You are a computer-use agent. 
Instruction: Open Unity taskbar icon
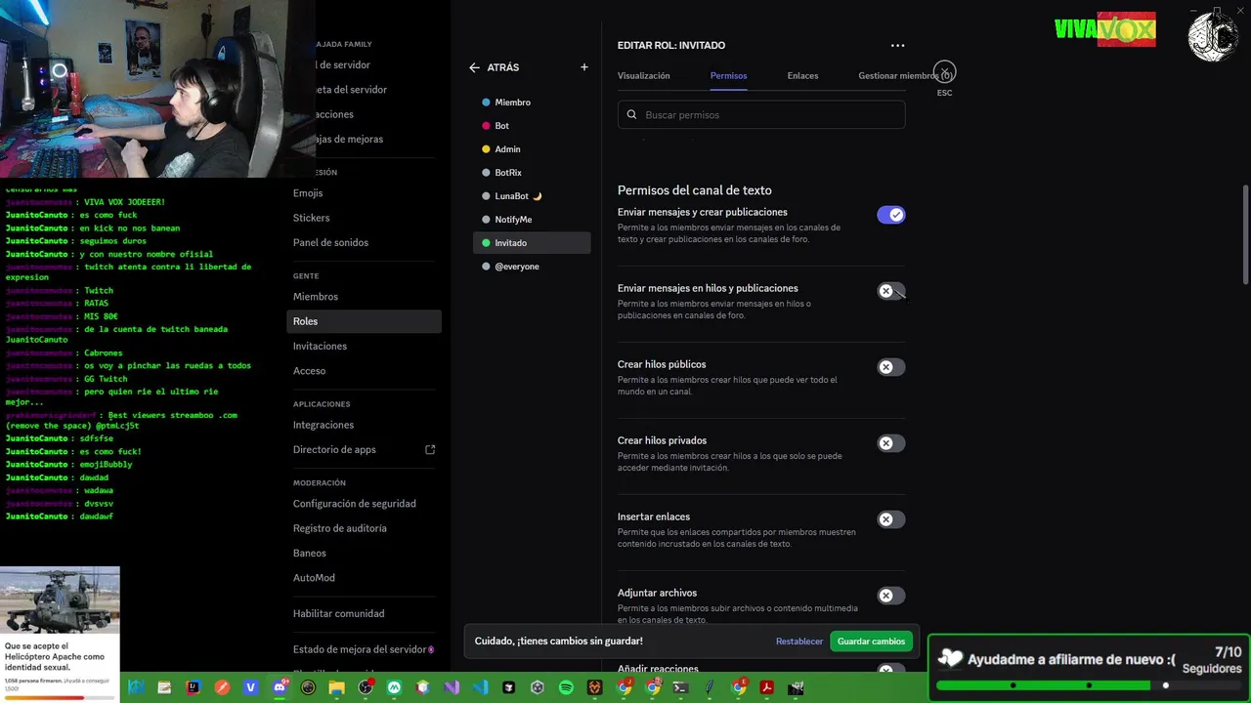click(538, 687)
